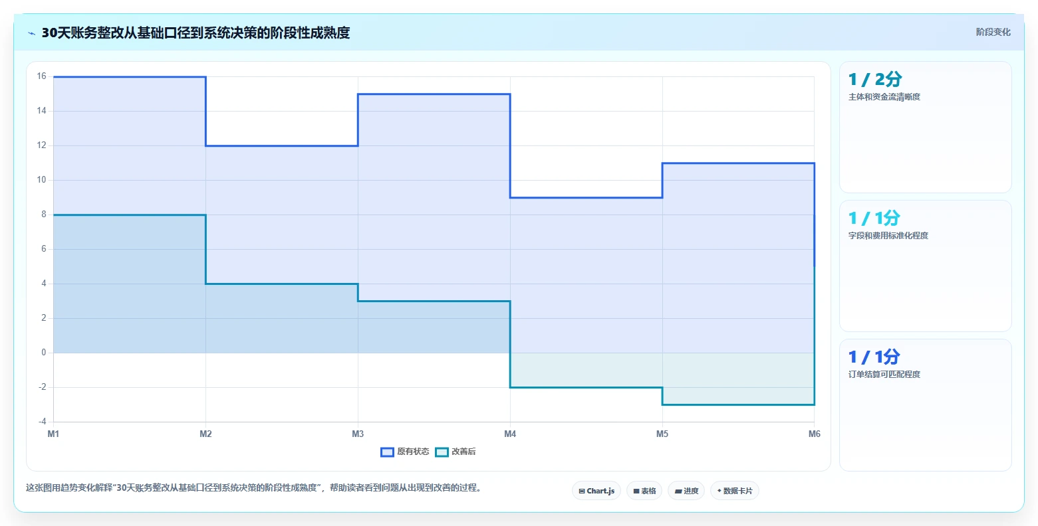Click the M2 x-axis label
1038x526 pixels.
[x=205, y=434]
